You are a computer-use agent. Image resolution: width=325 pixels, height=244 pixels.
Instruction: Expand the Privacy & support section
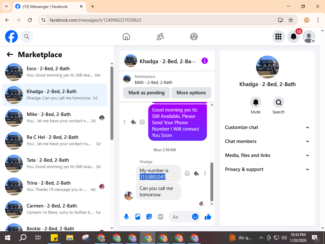click(267, 169)
